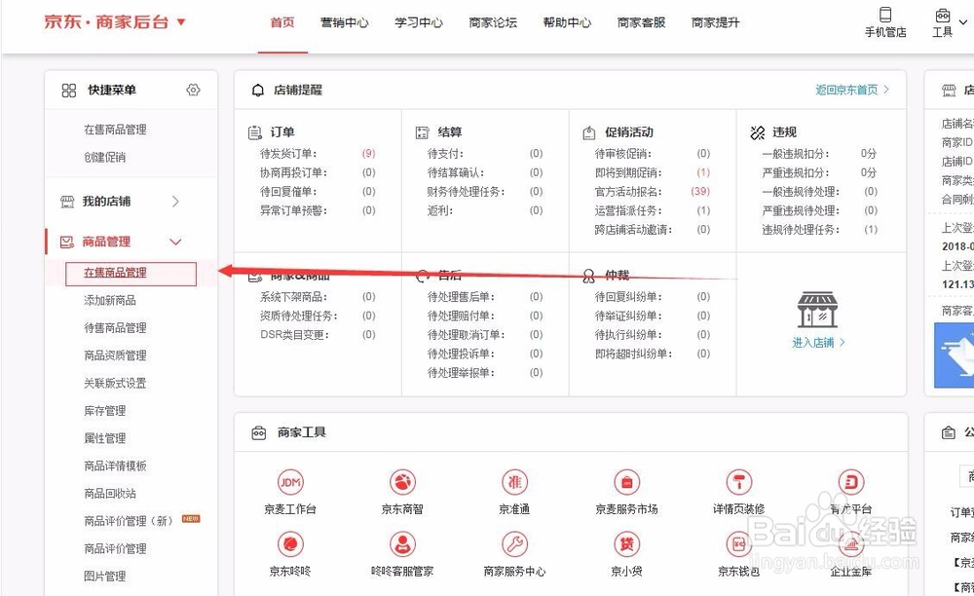
Task: Click the 商家工具 header icon
Action: (x=259, y=432)
